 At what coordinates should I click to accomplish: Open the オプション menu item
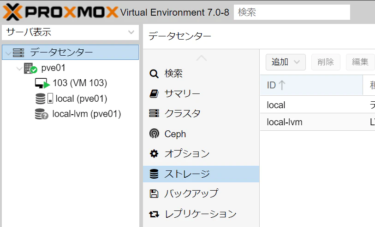201,153
